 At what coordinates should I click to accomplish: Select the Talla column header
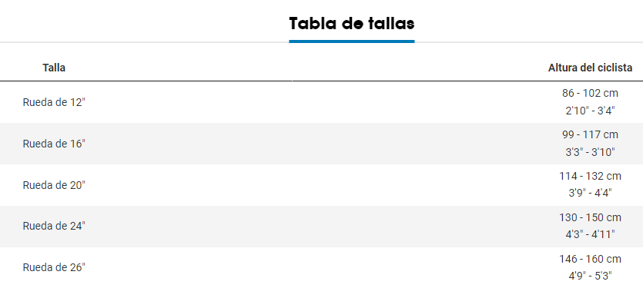point(54,68)
